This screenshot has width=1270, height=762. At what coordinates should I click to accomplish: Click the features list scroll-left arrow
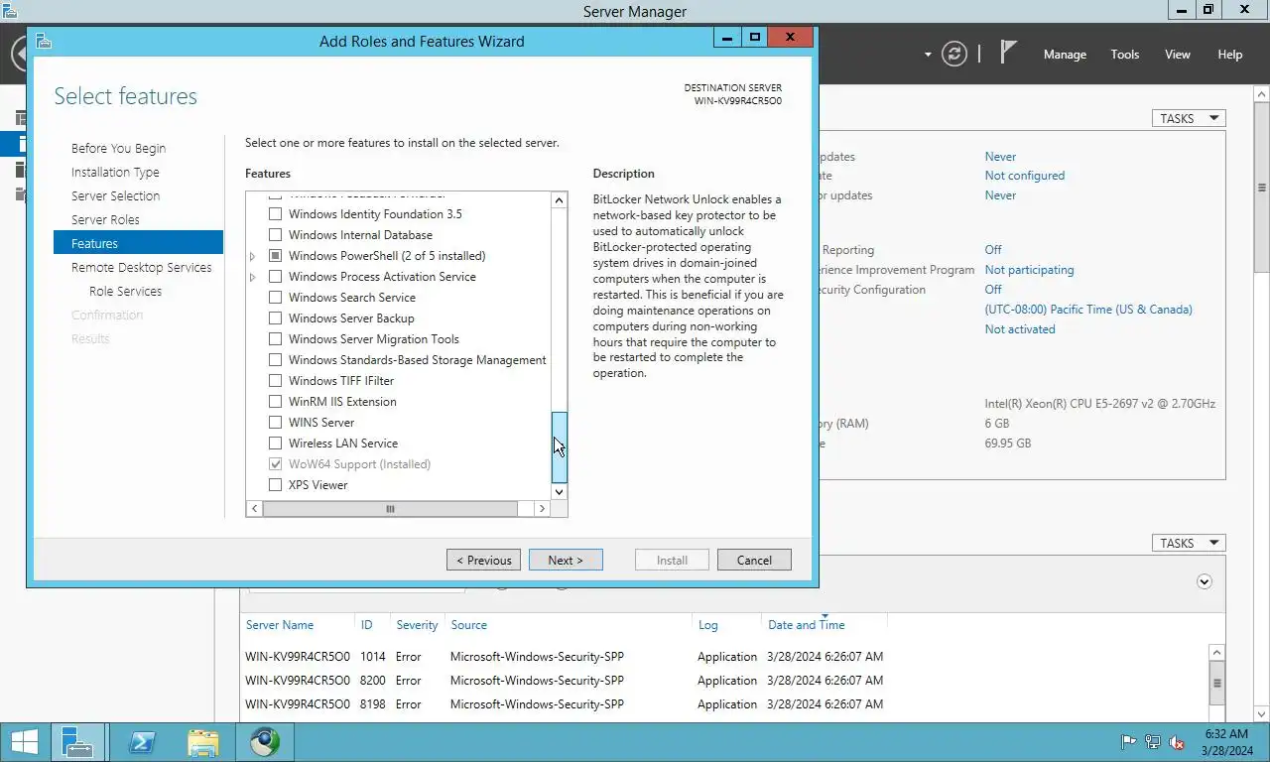click(x=254, y=508)
